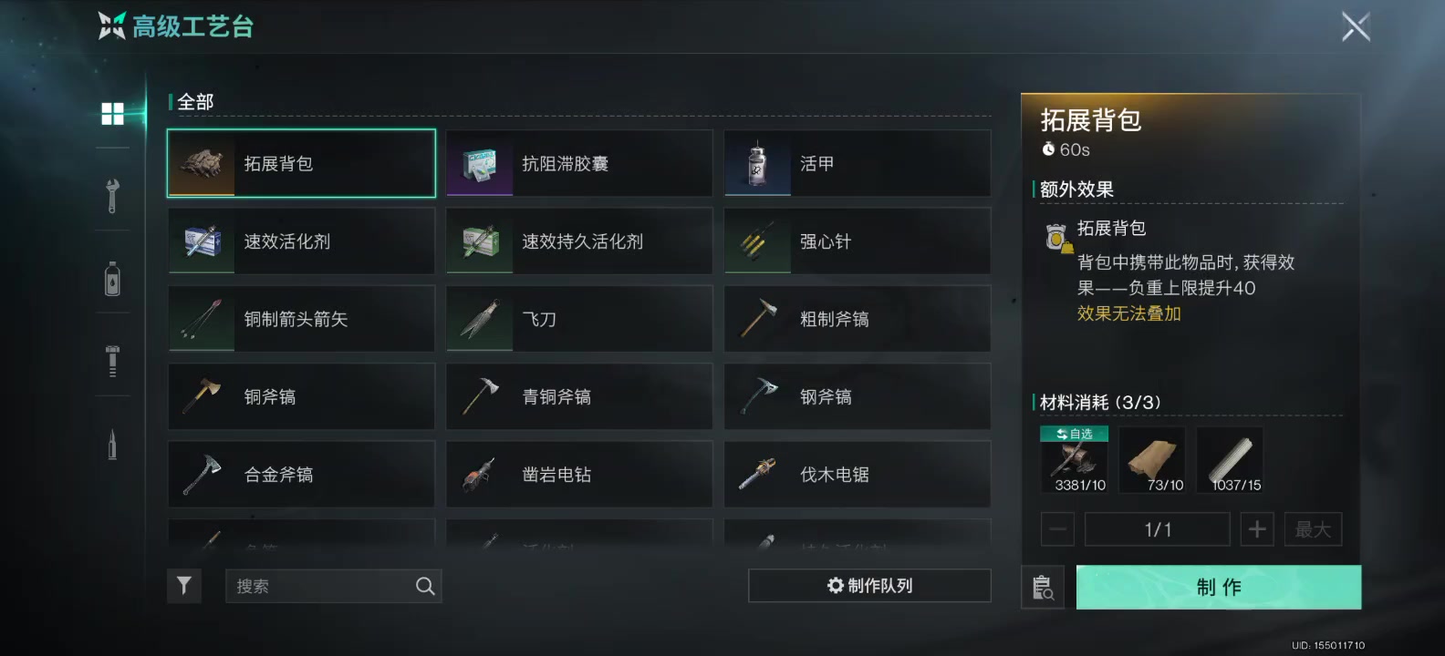The image size is (1445, 656).
Task: Open the bullet ammo category in sidebar
Action: tap(112, 445)
